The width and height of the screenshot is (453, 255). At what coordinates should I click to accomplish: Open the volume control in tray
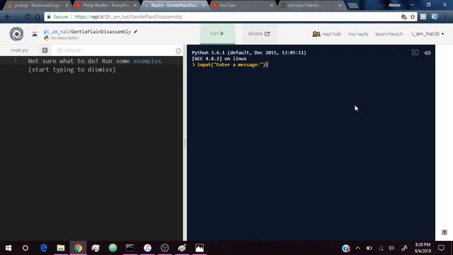391,248
